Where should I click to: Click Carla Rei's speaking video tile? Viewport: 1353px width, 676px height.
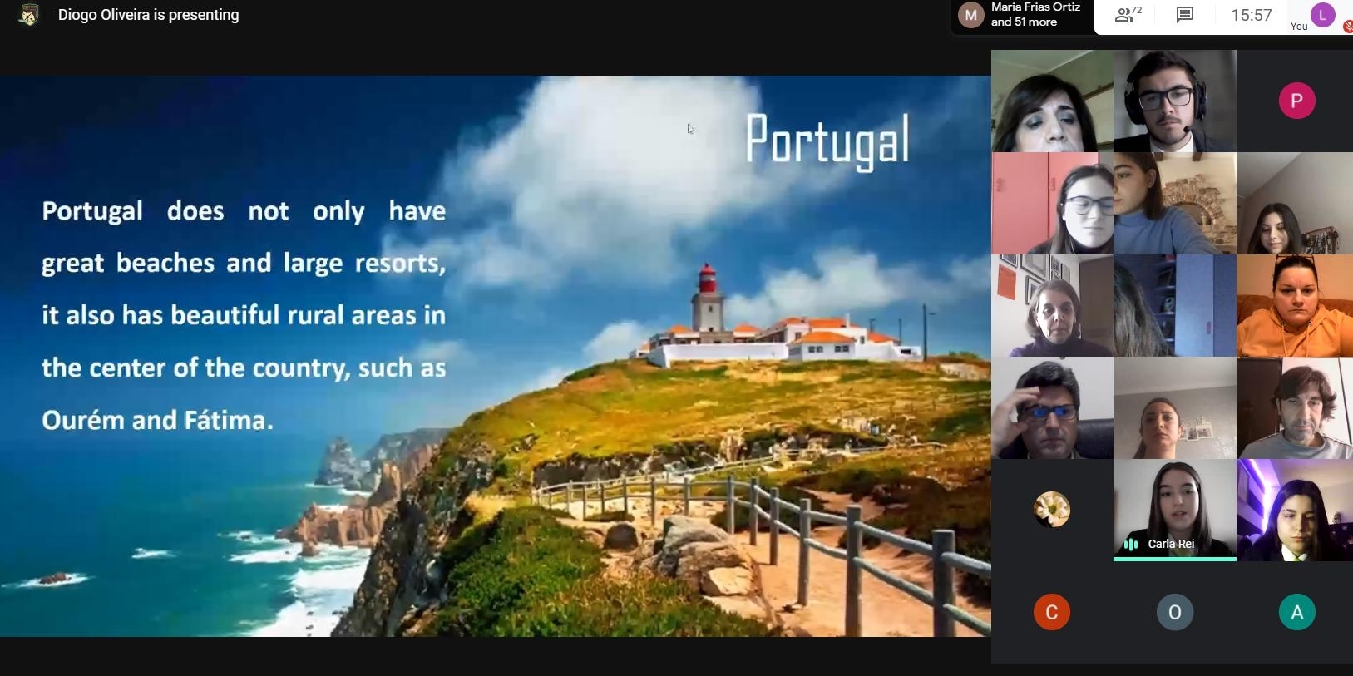(1174, 510)
